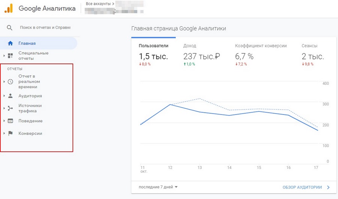Expand Источники трафика section arrow
The height and width of the screenshot is (199, 338).
(4, 108)
